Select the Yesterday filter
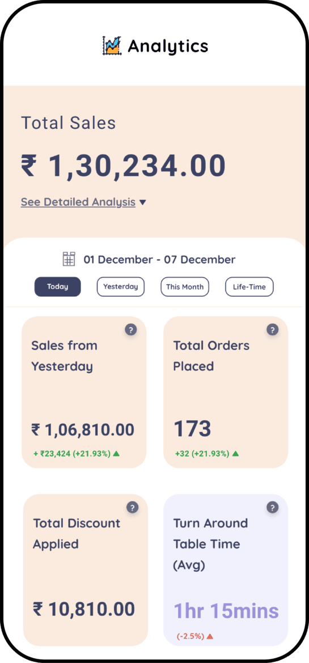The height and width of the screenshot is (663, 309). pos(121,286)
